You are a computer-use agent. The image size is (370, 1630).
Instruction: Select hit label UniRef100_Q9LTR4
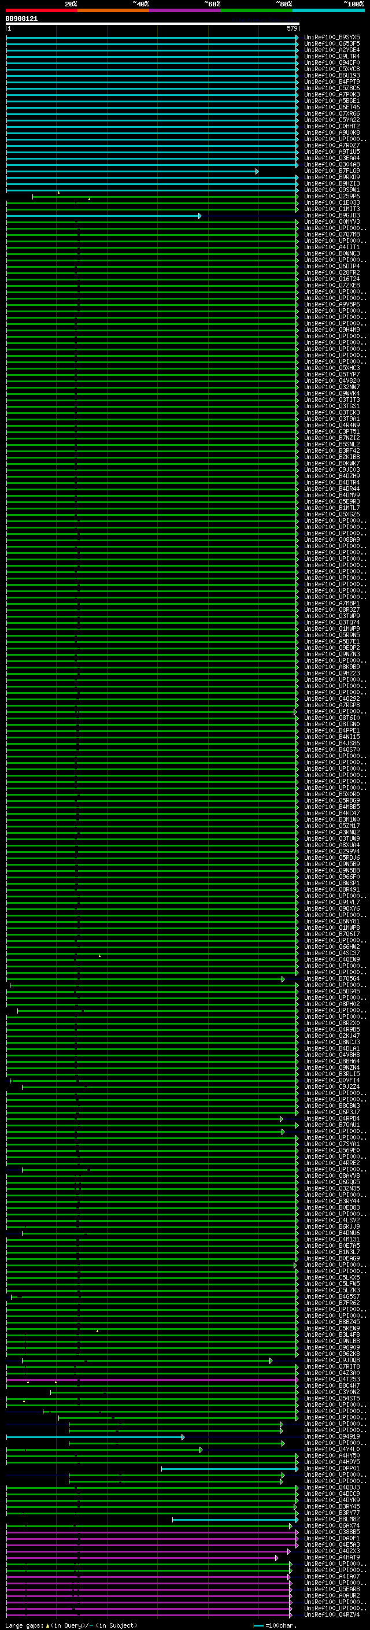tap(332, 56)
